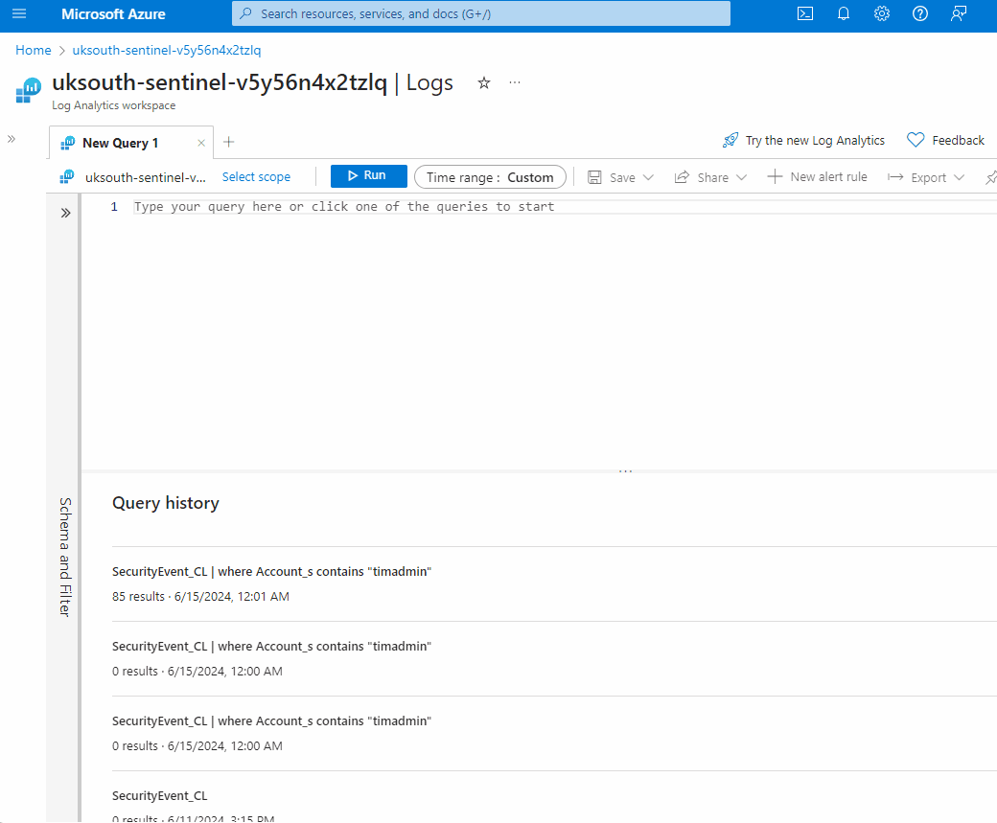Click the Save disk icon
997x823 pixels.
(593, 177)
